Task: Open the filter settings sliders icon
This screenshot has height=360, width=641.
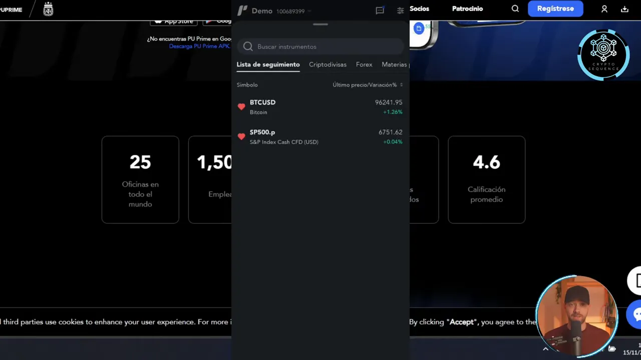Action: (400, 10)
